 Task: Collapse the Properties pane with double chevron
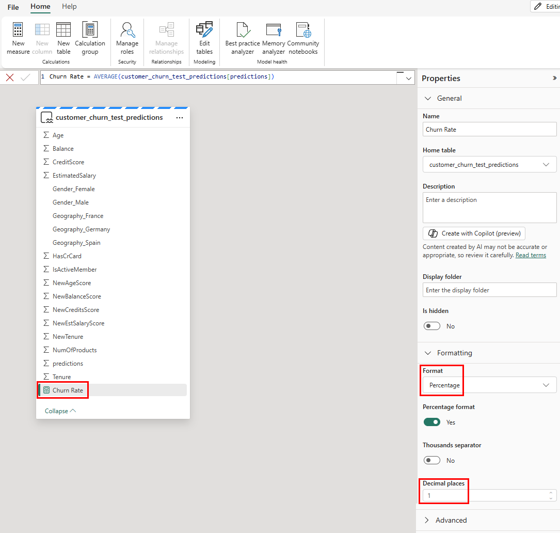click(x=554, y=78)
